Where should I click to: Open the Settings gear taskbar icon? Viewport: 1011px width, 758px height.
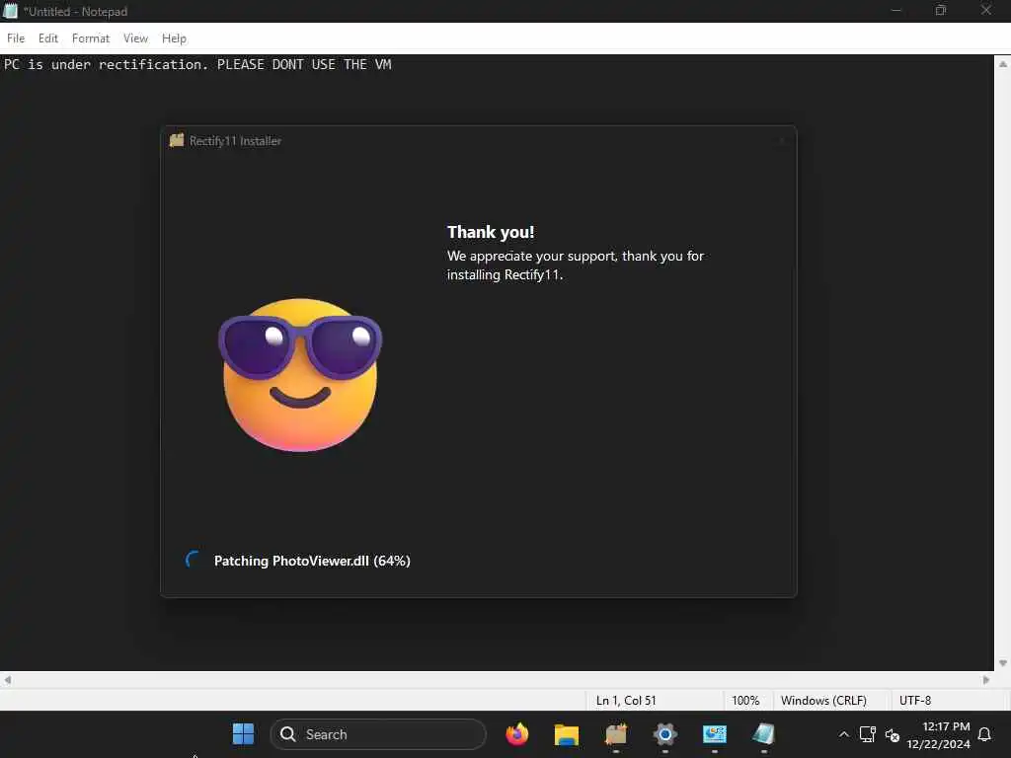(x=664, y=734)
